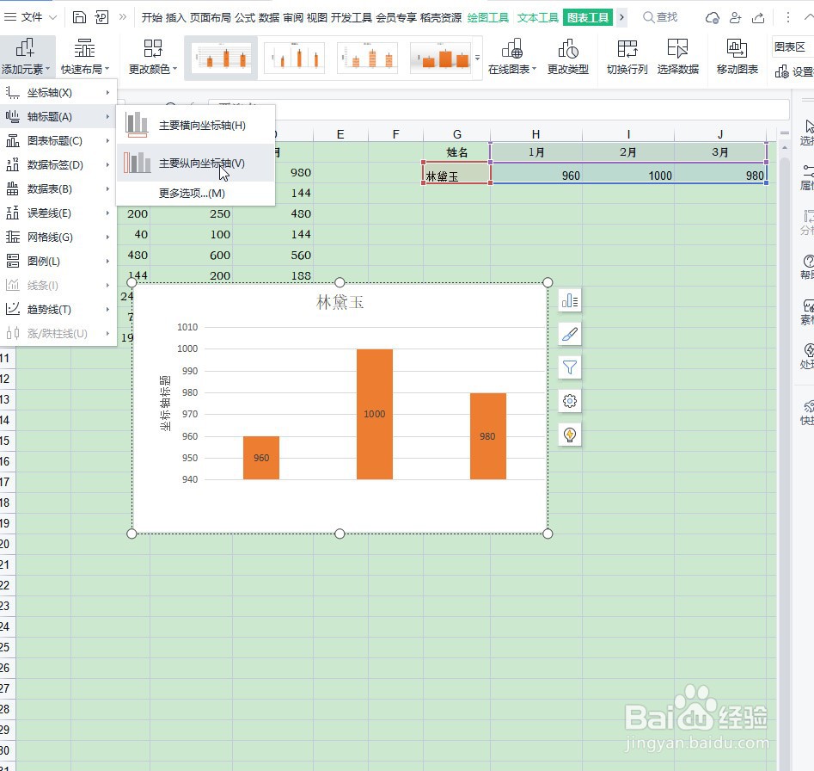Click the lightbulb suggestion button beside chart
Image resolution: width=814 pixels, height=771 pixels.
click(570, 435)
